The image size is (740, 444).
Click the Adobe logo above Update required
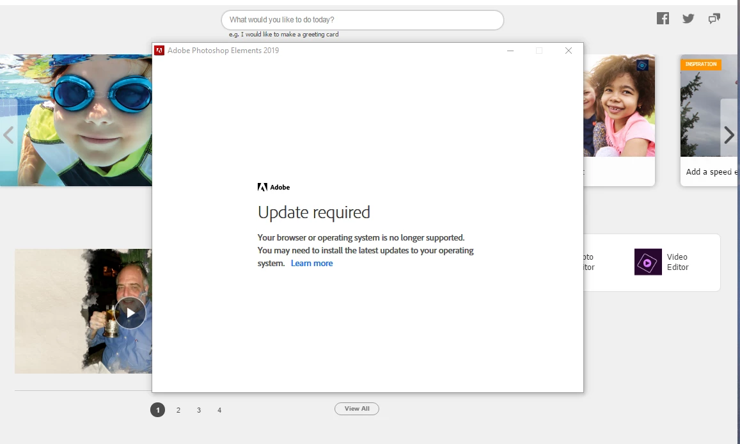pos(274,187)
